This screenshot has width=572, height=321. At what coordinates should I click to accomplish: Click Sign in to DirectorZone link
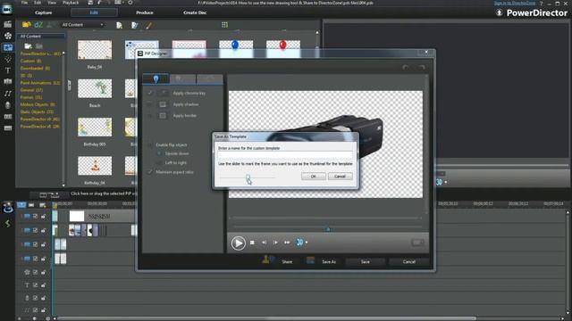[515, 3]
